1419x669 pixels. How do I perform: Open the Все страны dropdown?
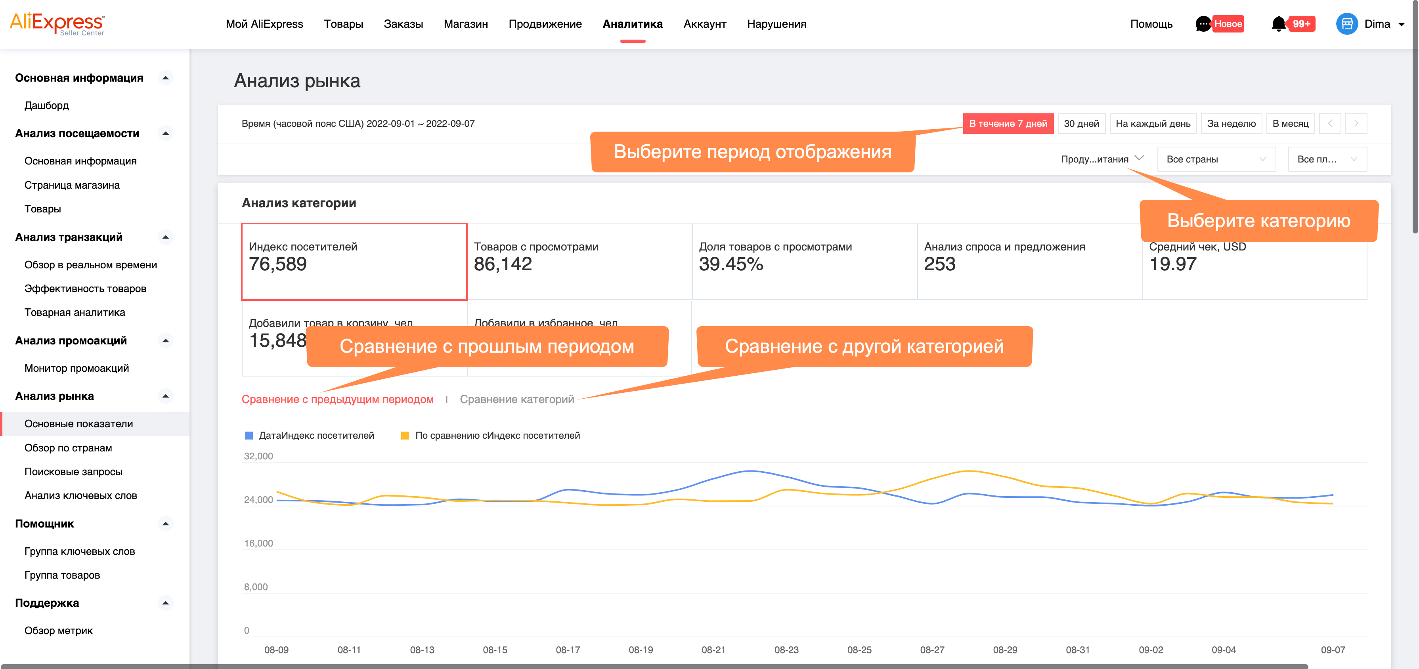click(1216, 159)
